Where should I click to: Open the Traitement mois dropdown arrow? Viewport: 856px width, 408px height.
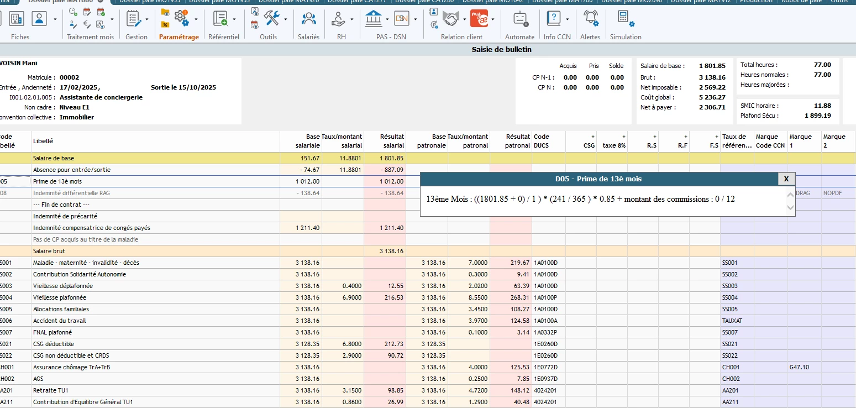[x=112, y=19]
